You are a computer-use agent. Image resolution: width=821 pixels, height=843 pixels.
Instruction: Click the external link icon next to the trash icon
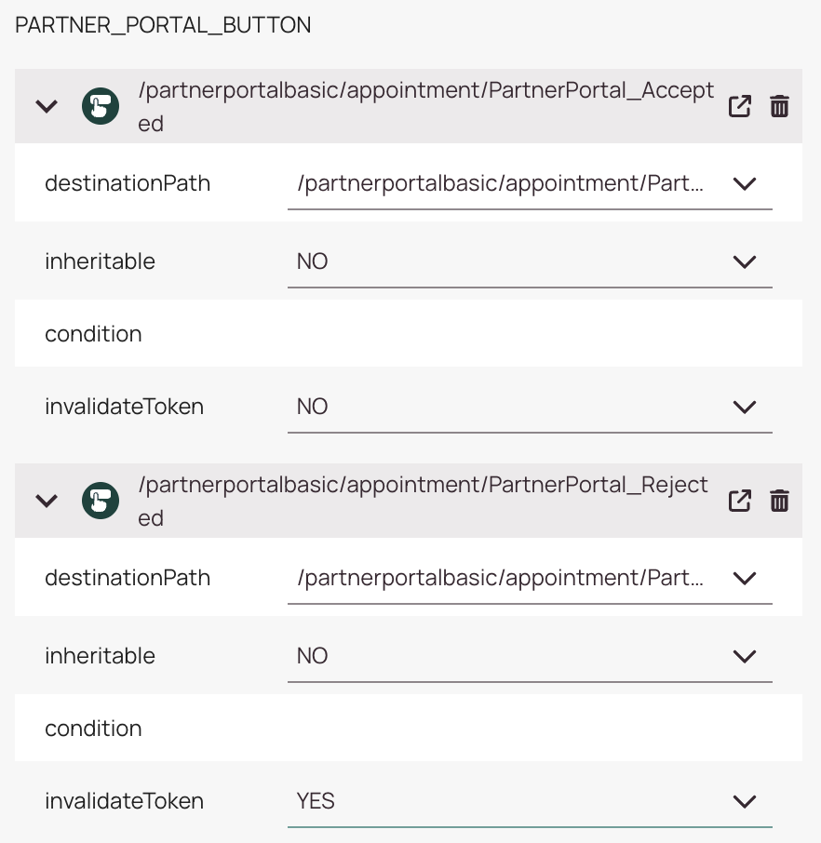pos(739,106)
